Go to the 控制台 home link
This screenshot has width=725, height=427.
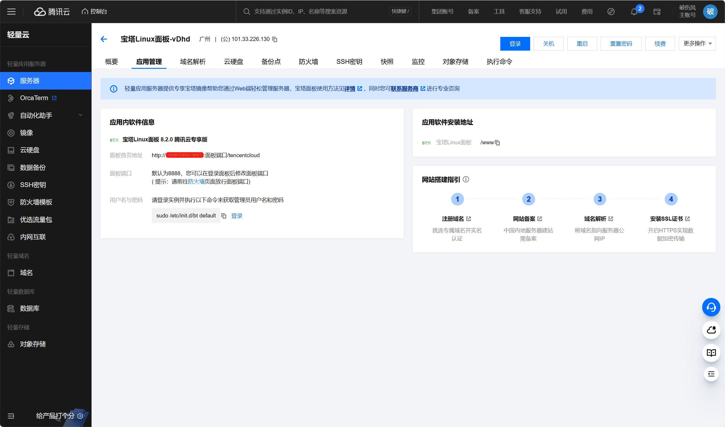(95, 11)
